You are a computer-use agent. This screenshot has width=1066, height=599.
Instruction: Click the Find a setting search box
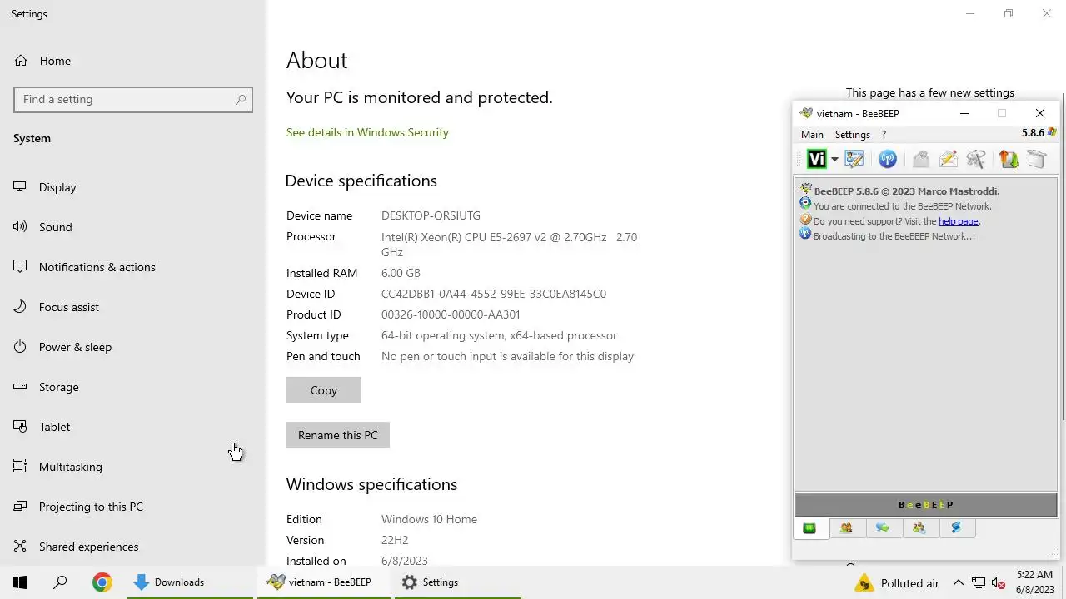click(x=133, y=99)
